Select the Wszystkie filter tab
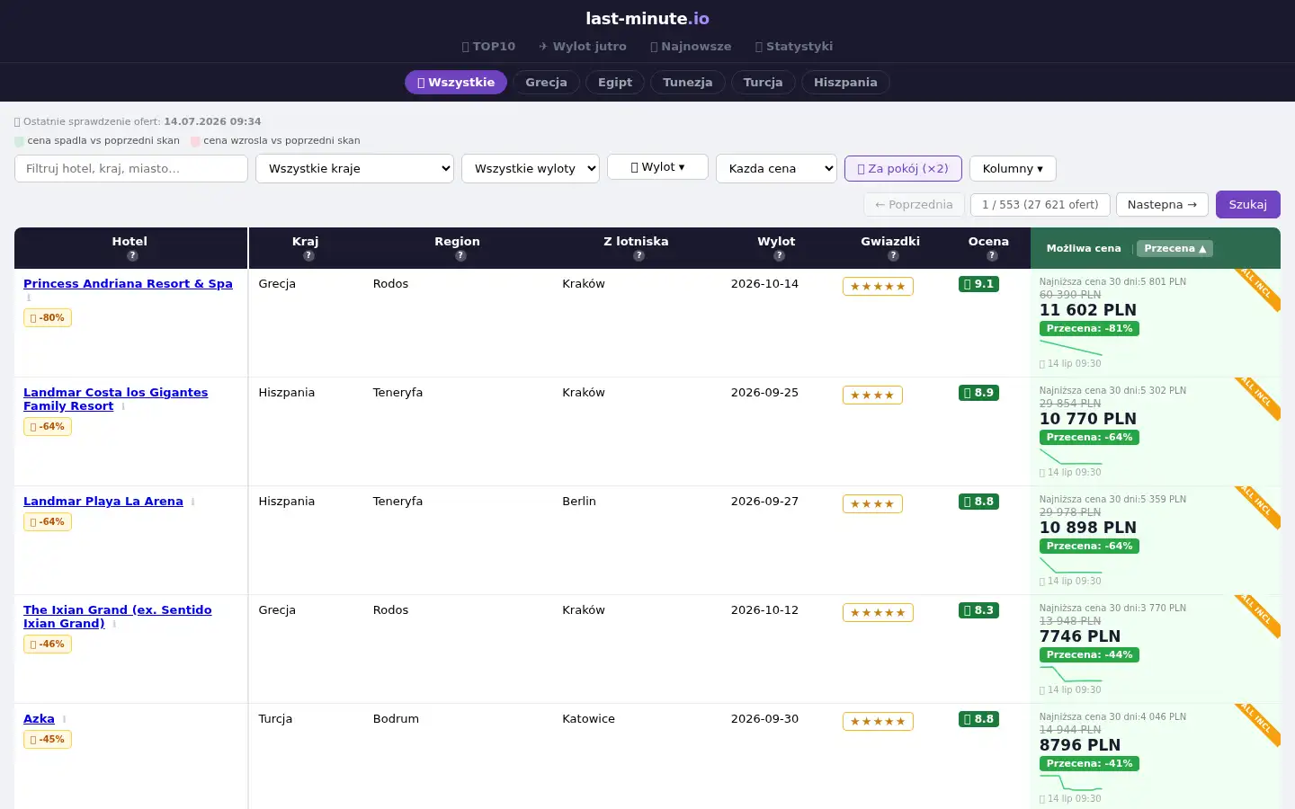1295x809 pixels. 456,83
